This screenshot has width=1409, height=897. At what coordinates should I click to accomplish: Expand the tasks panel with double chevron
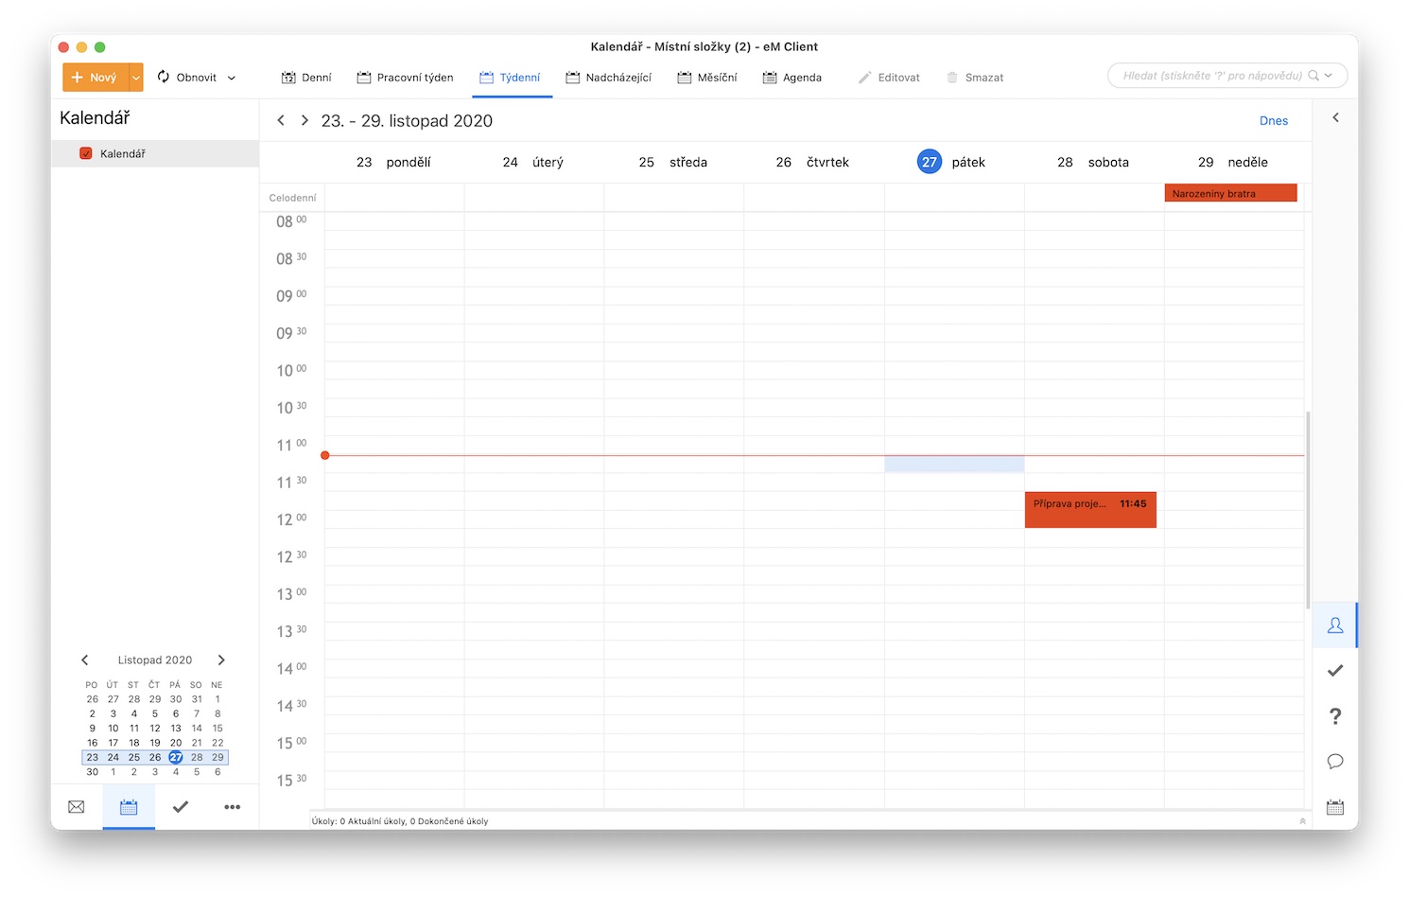(x=1302, y=821)
